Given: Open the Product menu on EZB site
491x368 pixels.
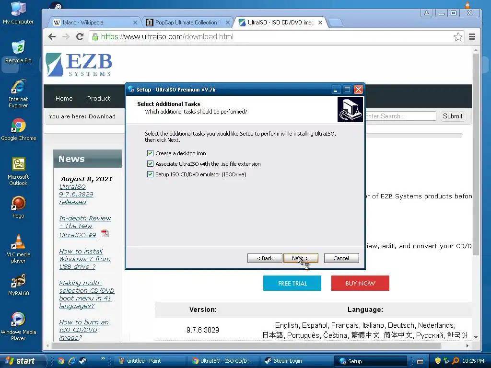Looking at the screenshot, I should (x=99, y=98).
